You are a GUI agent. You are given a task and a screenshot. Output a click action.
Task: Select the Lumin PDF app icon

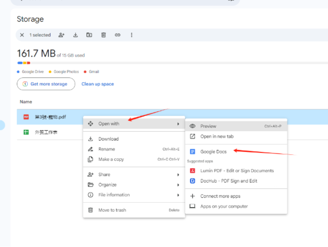coord(193,170)
